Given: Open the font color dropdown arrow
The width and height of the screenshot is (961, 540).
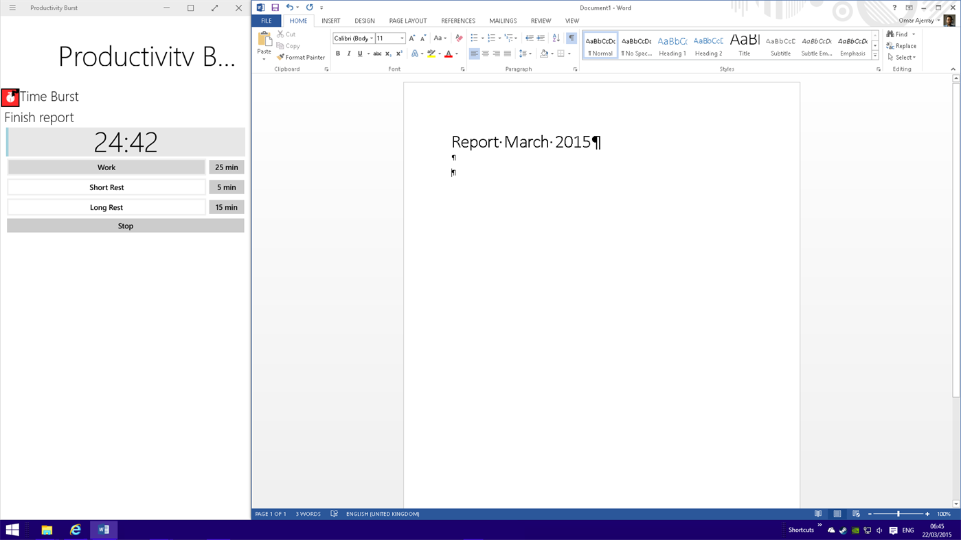Looking at the screenshot, I should tap(455, 53).
